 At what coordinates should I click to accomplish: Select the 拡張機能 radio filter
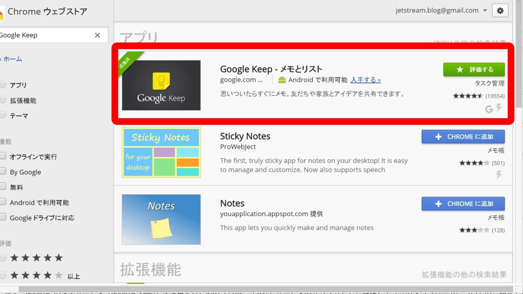pos(3,100)
